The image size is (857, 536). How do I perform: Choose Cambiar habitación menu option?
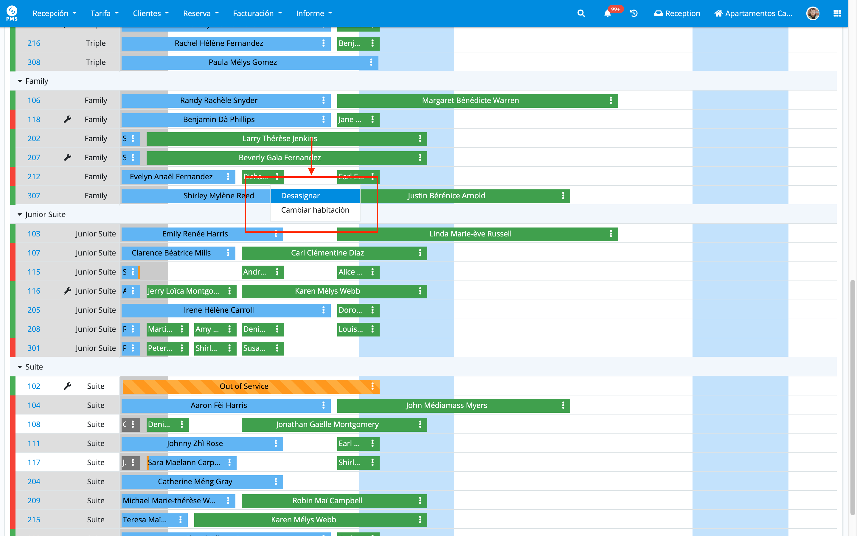tap(315, 210)
